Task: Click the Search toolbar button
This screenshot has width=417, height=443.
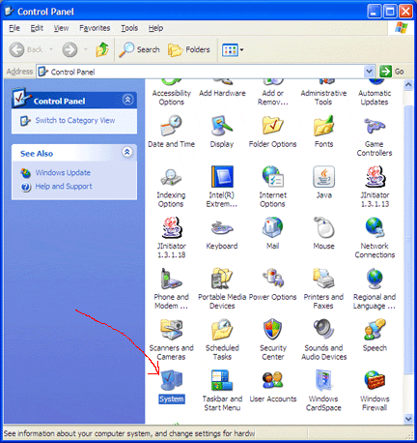Action: 139,49
